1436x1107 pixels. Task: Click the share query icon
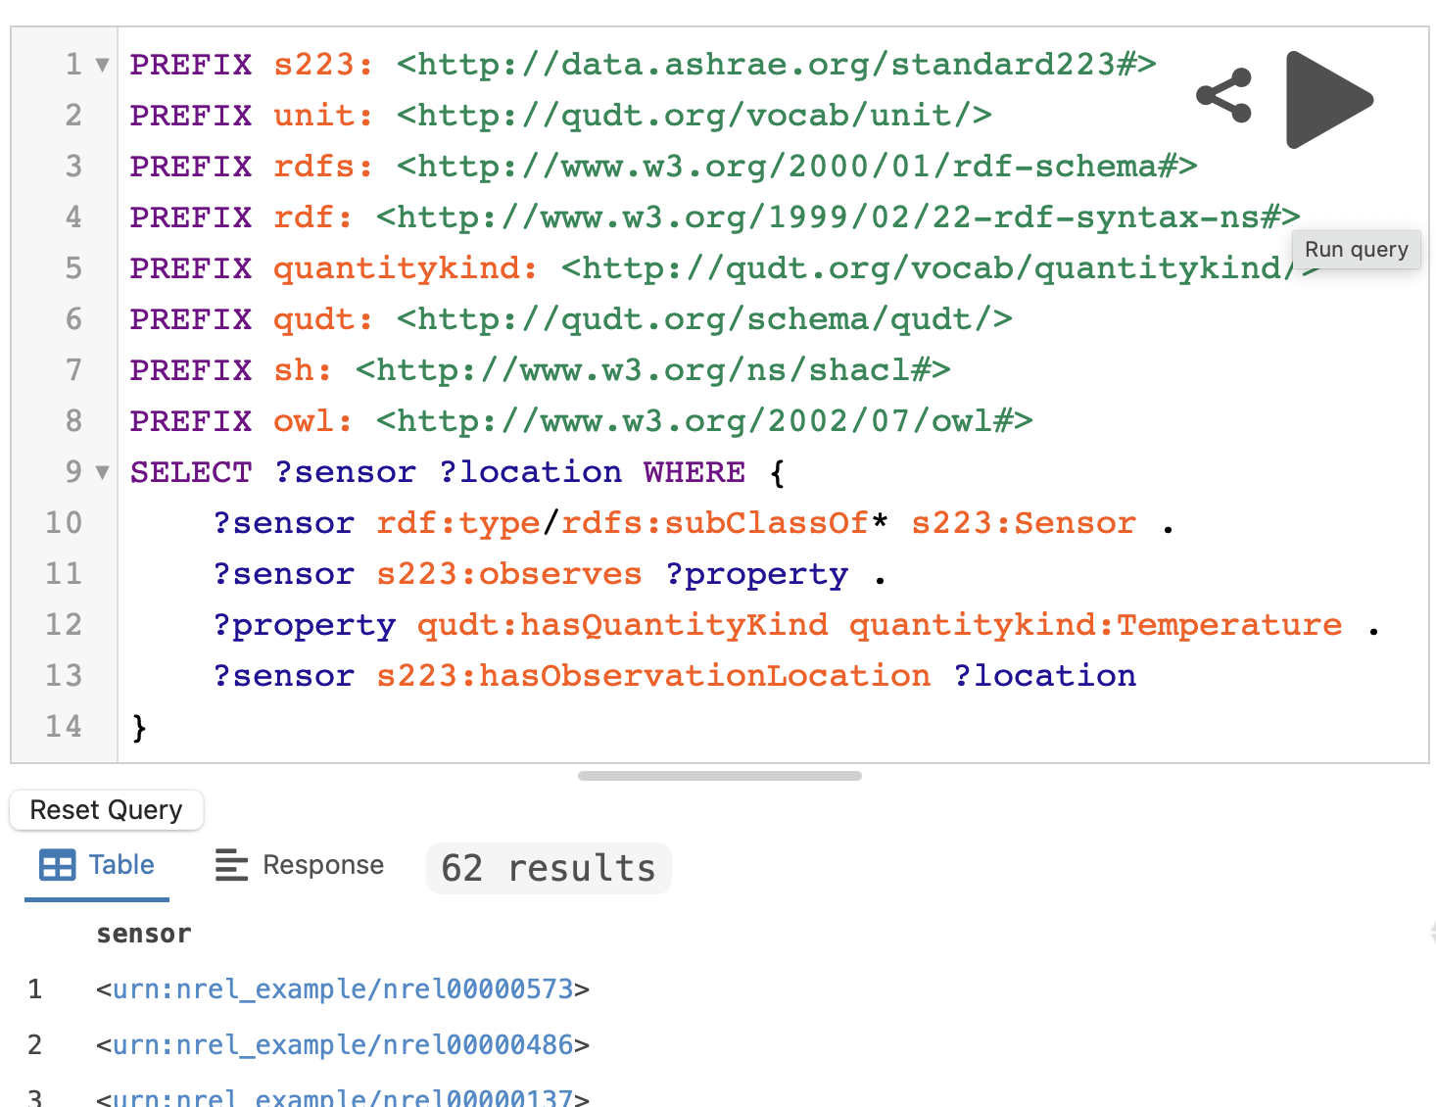1224,96
